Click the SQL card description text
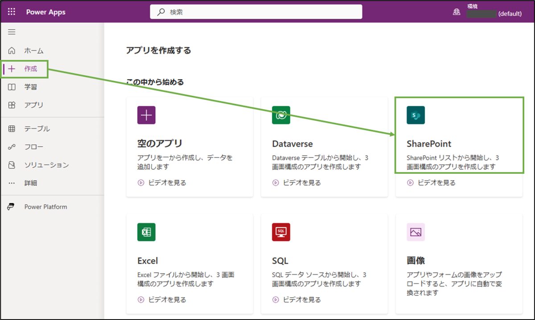 [319, 279]
